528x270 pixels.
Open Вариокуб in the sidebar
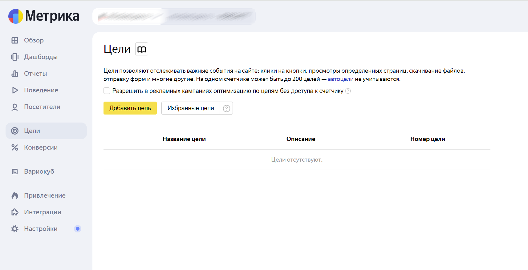pyautogui.click(x=39, y=171)
